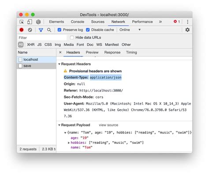This screenshot has height=175, width=209.
Task: Click the Filter text input
Action: coord(42,38)
